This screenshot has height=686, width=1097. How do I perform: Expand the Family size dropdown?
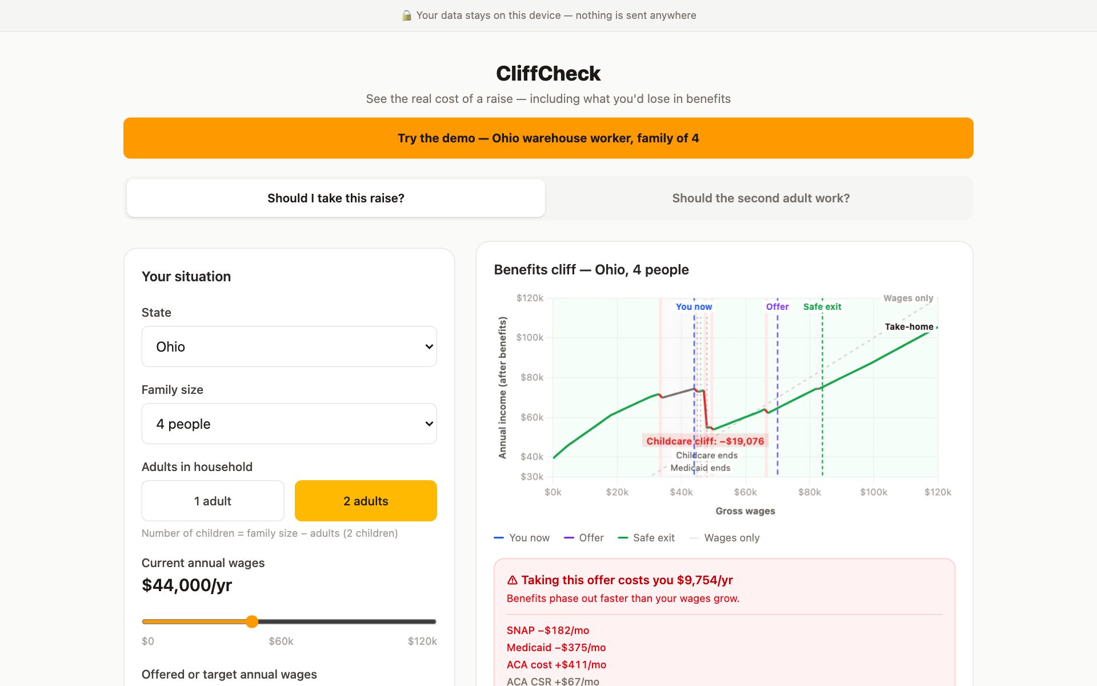[289, 424]
